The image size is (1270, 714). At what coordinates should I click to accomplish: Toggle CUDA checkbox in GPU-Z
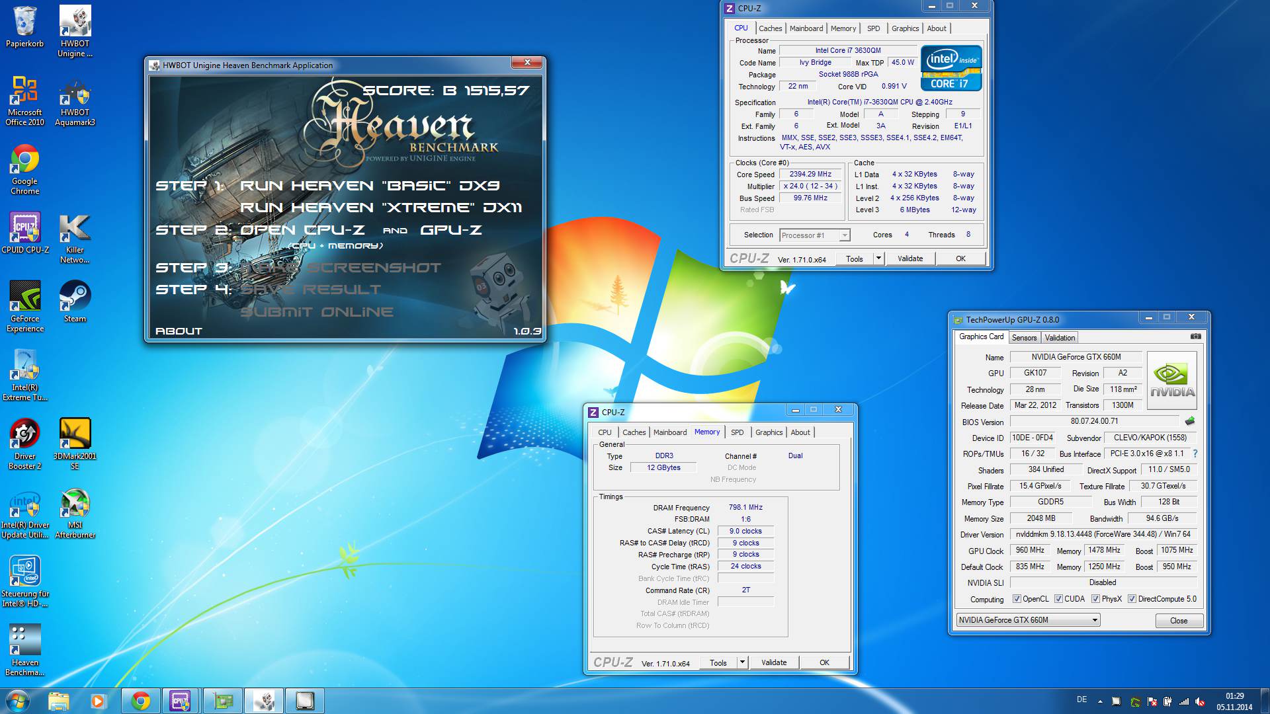tap(1059, 599)
